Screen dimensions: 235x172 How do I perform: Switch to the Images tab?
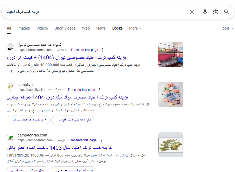coord(24,28)
